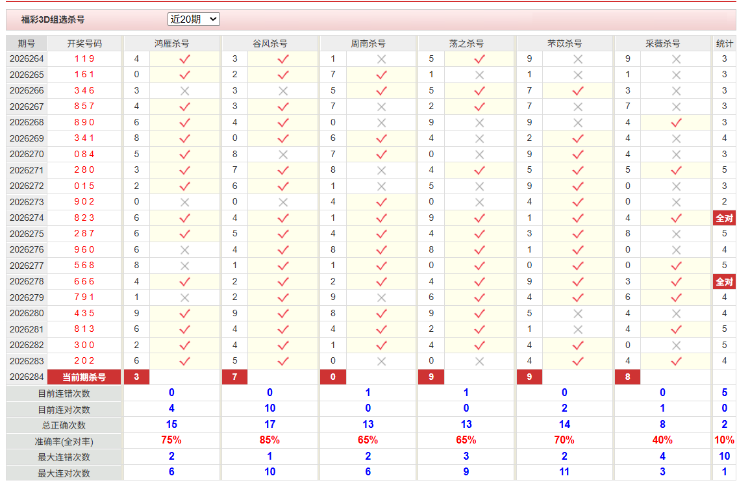Click the 当前期杀号 red label
750x487 pixels.
(84, 377)
